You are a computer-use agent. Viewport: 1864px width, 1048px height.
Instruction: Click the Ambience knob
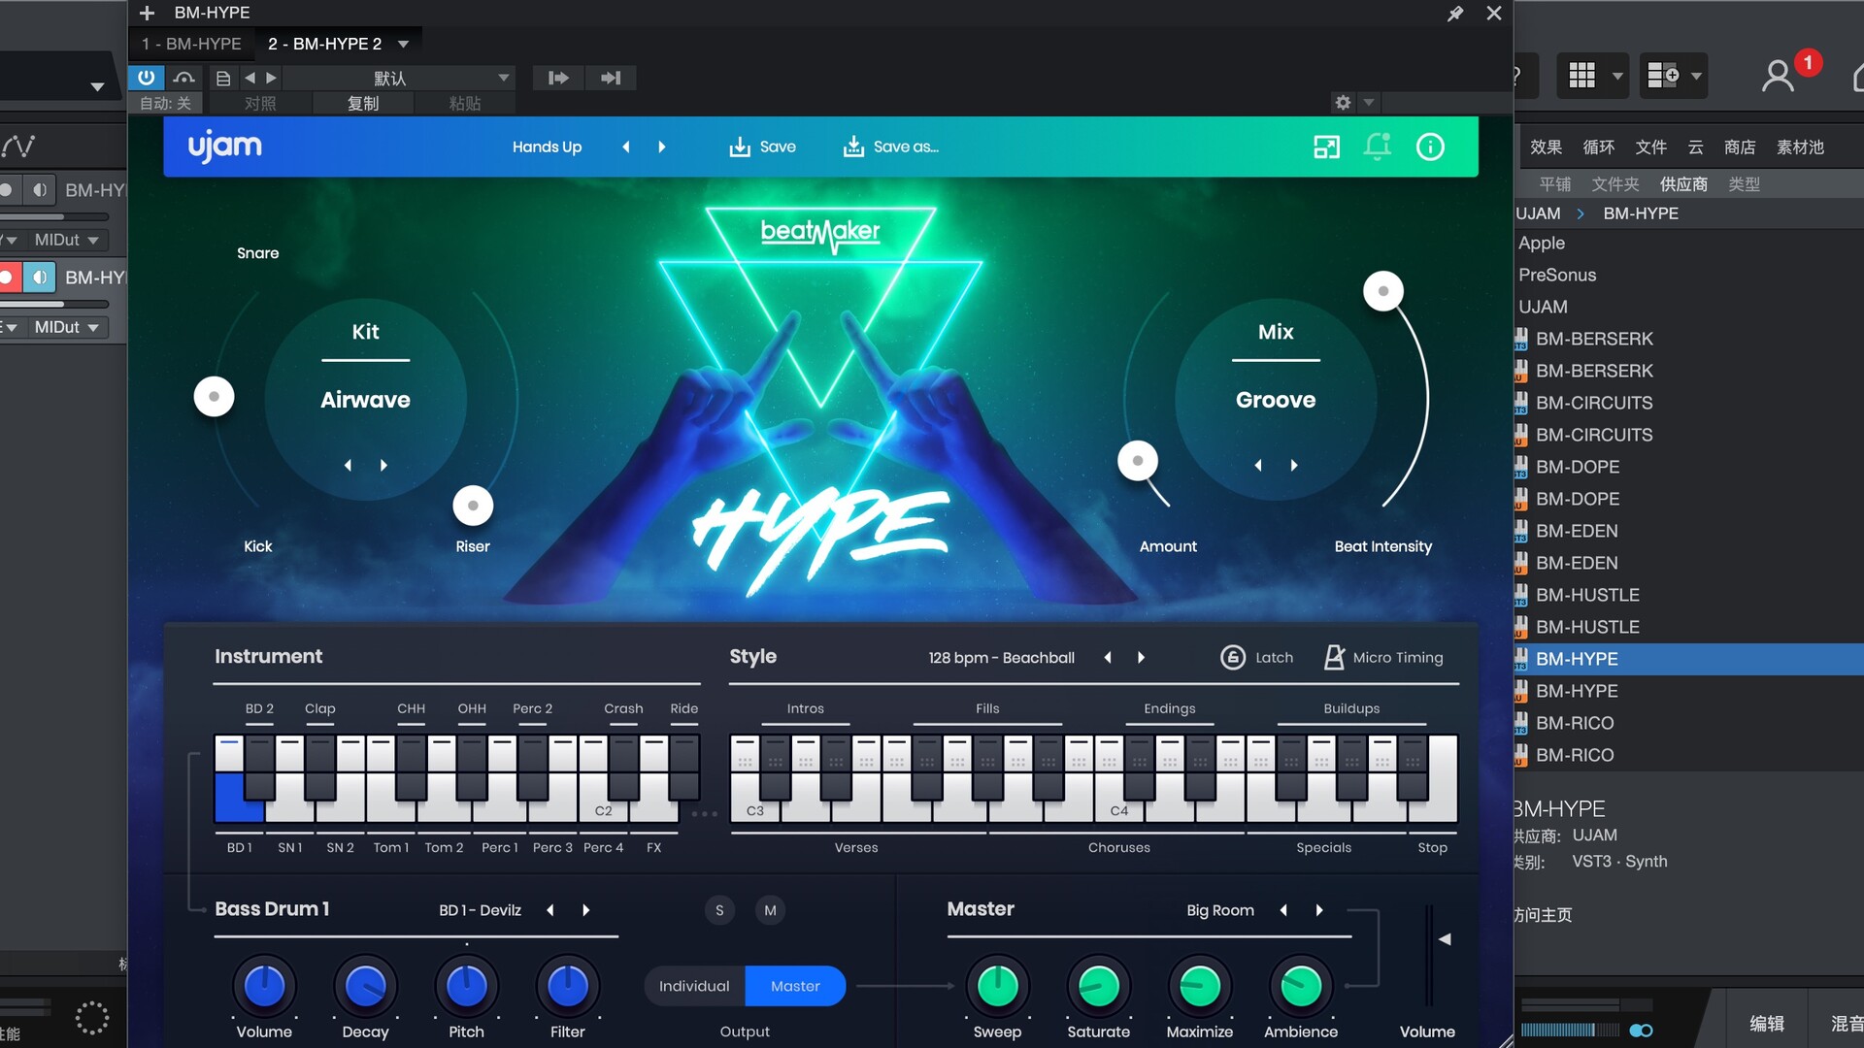point(1301,986)
